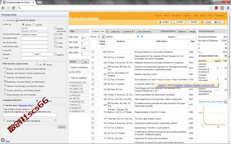The image size is (231, 144).
Task: Select the 'authors' radio button
Action: point(34,24)
